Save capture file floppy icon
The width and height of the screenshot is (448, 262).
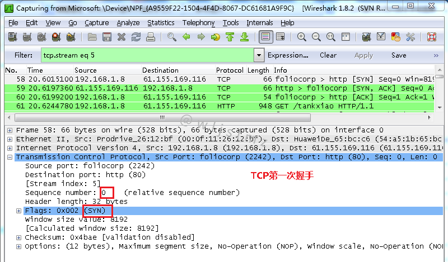click(x=107, y=37)
